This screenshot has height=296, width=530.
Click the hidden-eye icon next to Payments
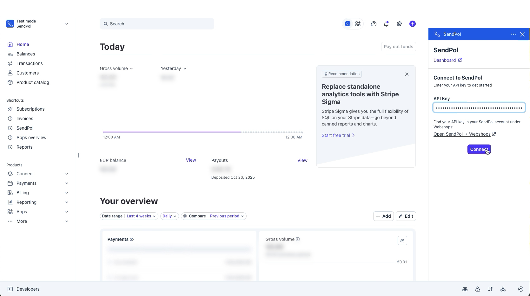pos(132,239)
